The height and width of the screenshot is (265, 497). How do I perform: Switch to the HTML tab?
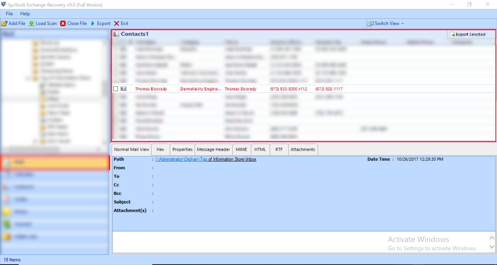point(260,149)
